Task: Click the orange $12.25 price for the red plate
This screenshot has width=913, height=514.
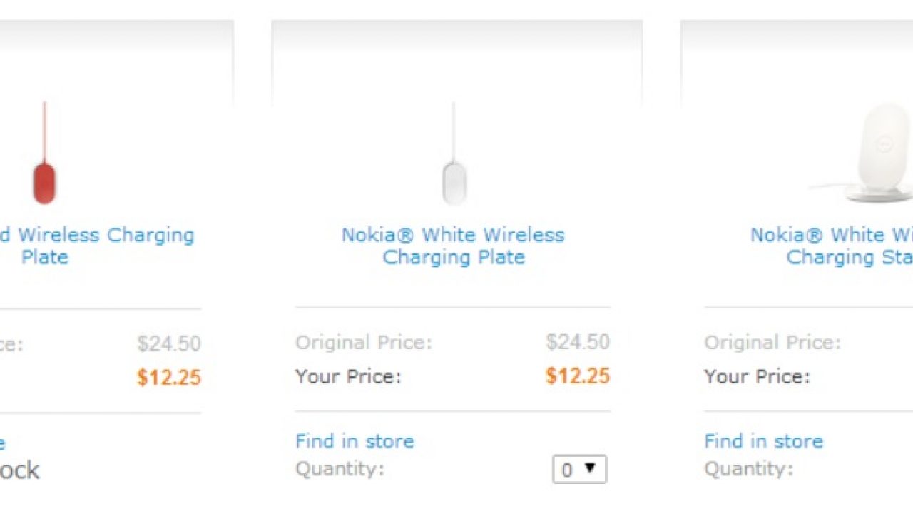Action: (169, 377)
